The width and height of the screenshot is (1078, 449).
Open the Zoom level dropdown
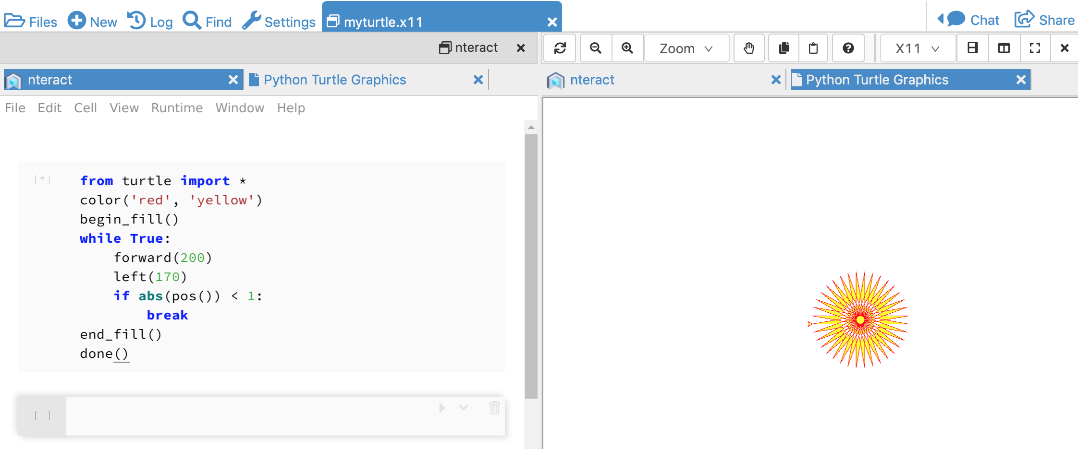[x=686, y=48]
